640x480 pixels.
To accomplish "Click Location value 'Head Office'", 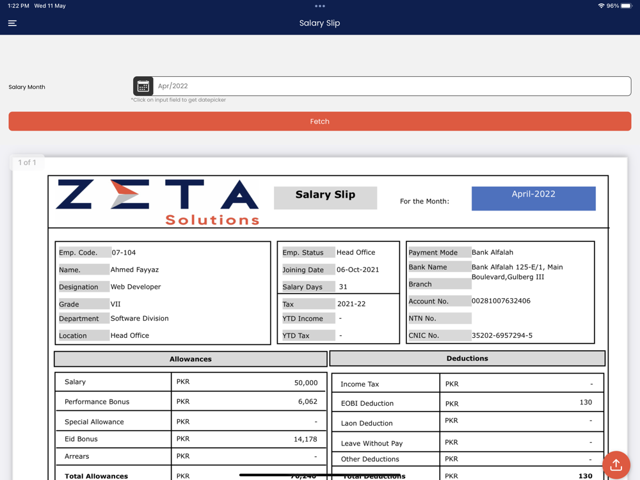I will (x=130, y=335).
